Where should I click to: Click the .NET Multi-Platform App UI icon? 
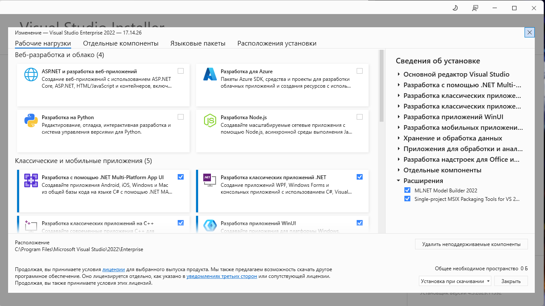(x=31, y=180)
